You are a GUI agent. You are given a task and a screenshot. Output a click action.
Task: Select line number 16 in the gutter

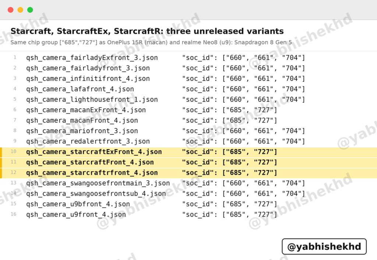click(14, 214)
